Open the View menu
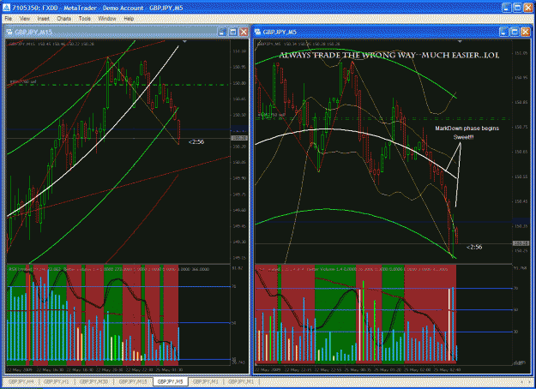The width and height of the screenshot is (536, 389). [x=24, y=19]
